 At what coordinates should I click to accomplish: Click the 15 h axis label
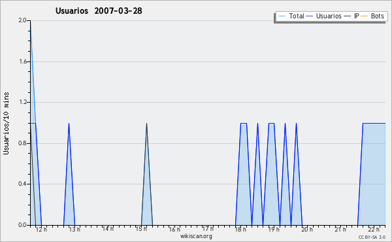click(141, 228)
